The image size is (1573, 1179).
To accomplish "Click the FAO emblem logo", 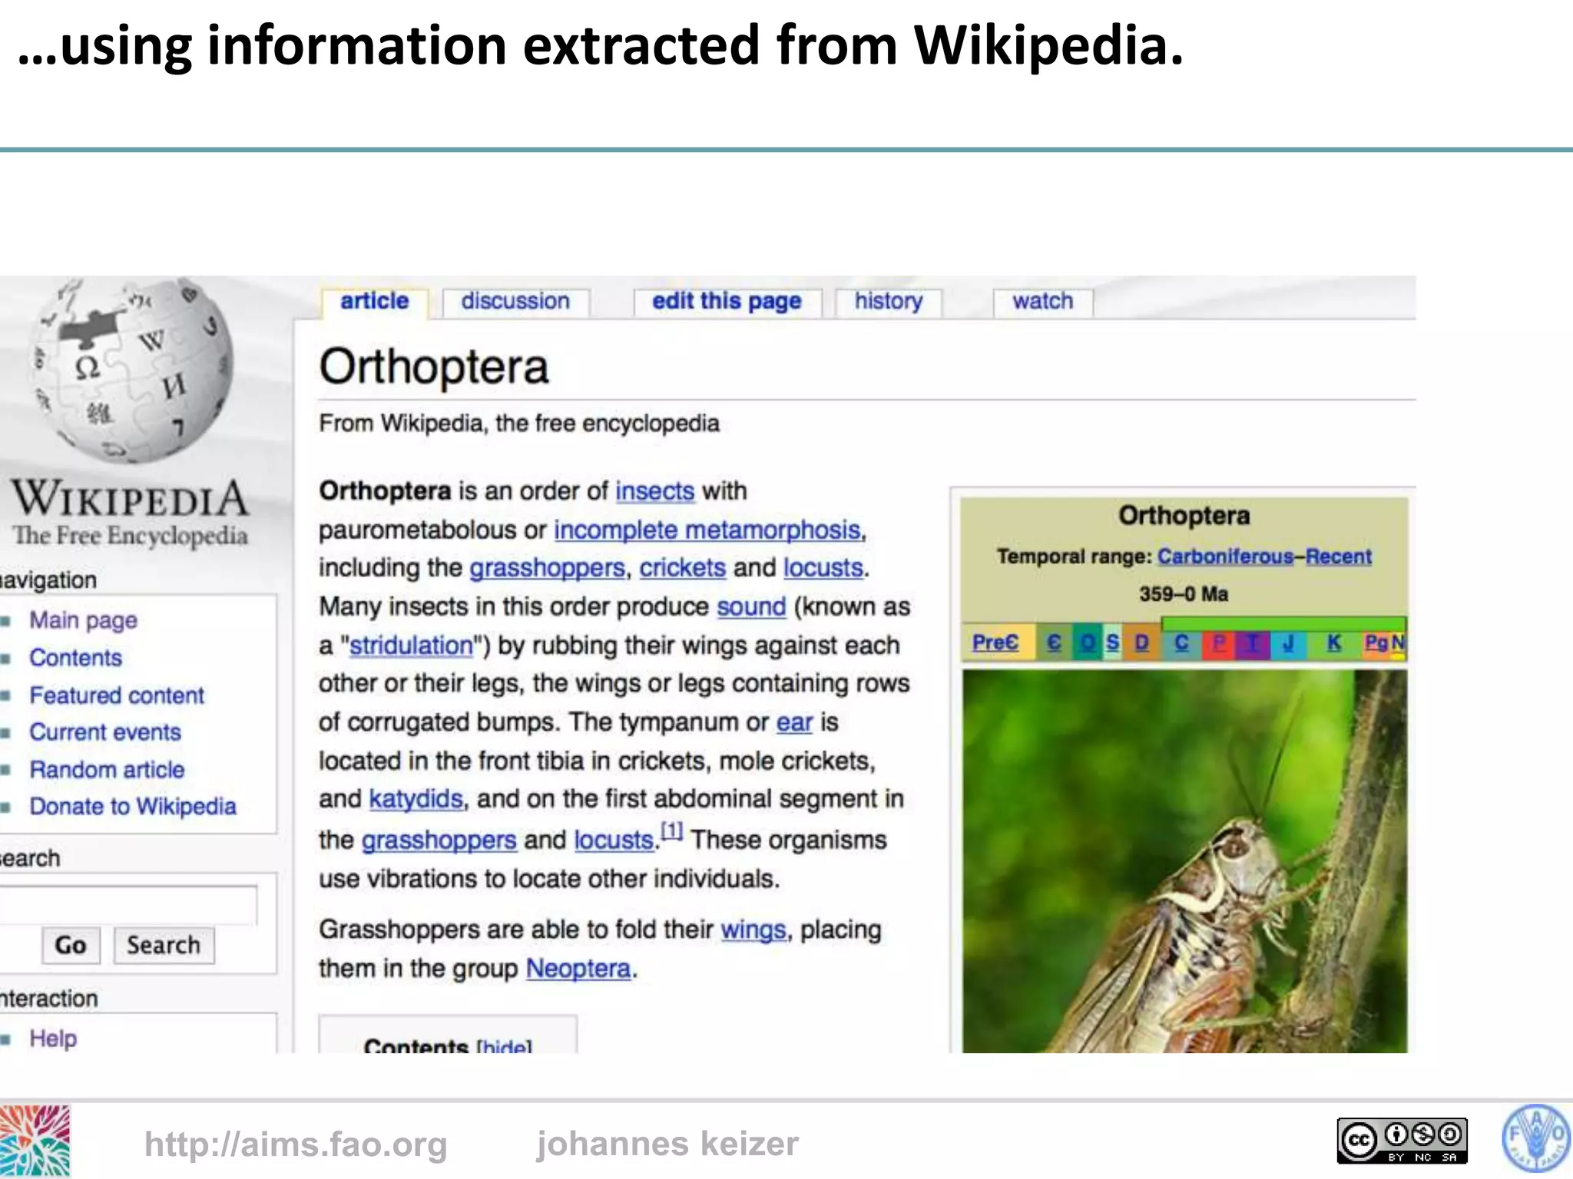I will [x=1536, y=1139].
